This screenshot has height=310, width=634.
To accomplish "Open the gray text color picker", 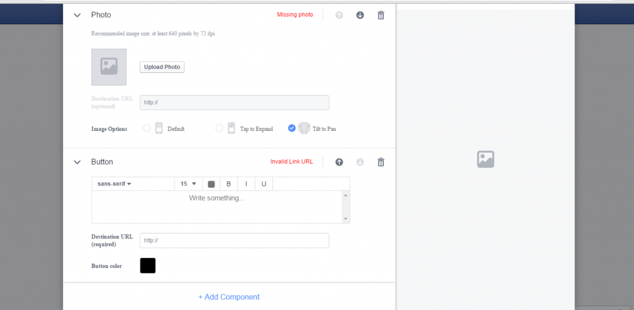I will (x=211, y=184).
